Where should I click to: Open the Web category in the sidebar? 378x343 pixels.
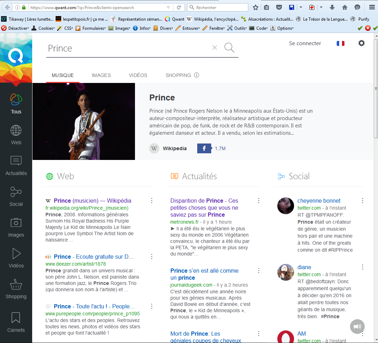(16, 135)
